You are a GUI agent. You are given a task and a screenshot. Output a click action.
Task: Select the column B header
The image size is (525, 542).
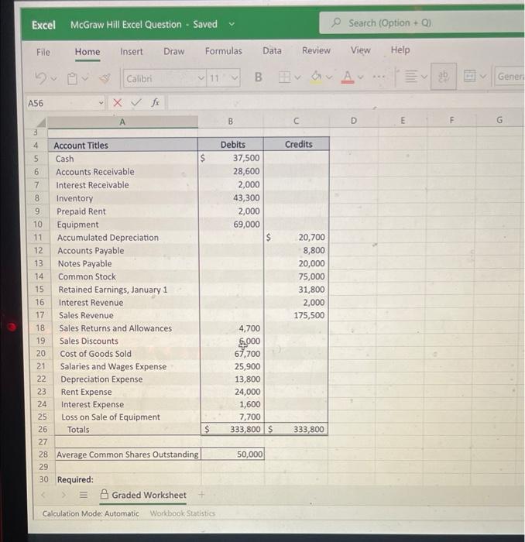pos(231,122)
